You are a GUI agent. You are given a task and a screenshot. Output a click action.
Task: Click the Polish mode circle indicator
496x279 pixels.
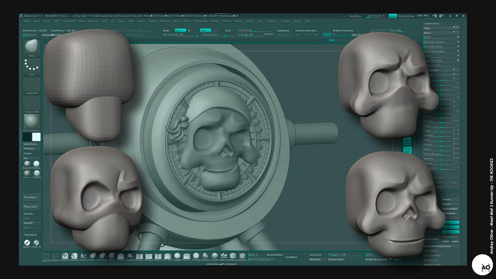[458, 37]
